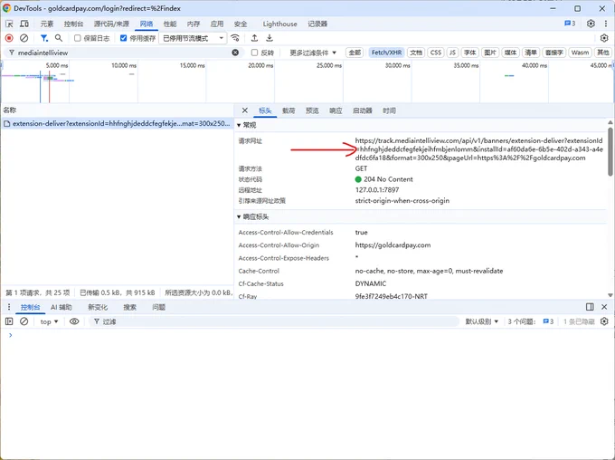Toggle 保留日志 preserve log checkbox
Viewport: 615px width, 460px height.
click(77, 38)
